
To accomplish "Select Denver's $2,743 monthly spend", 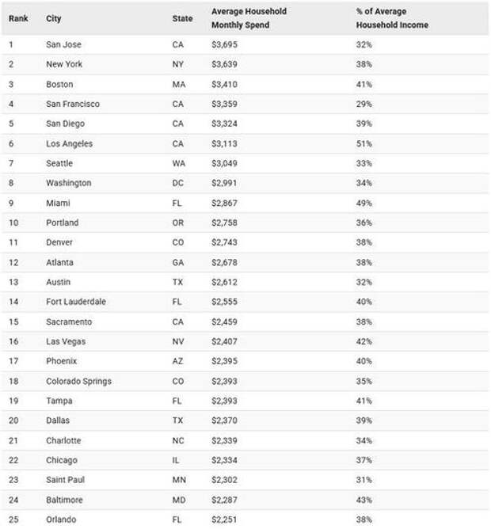I will [224, 242].
